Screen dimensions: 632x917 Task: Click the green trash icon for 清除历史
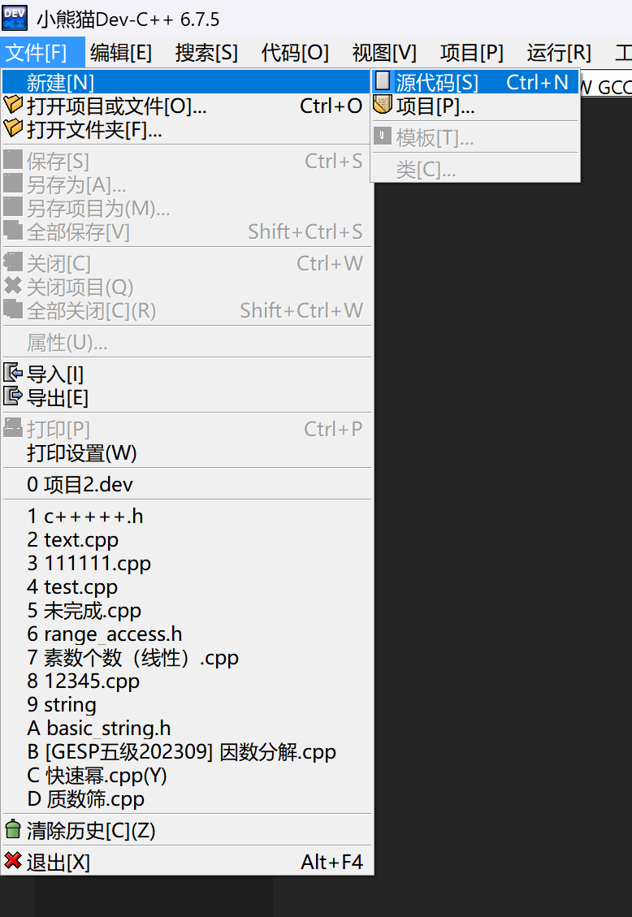[x=13, y=830]
